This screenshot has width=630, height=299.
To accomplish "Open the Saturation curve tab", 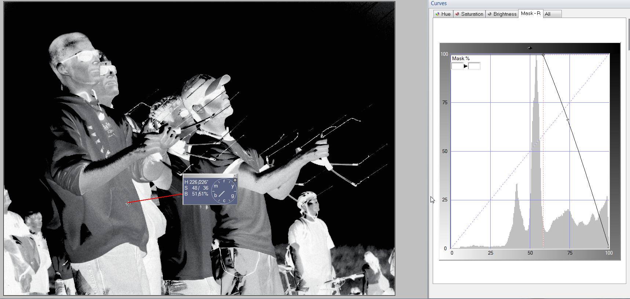I will point(469,14).
